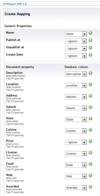Click the Generic Properties heading
Image resolution: width=100 pixels, height=196 pixels.
[18, 26]
